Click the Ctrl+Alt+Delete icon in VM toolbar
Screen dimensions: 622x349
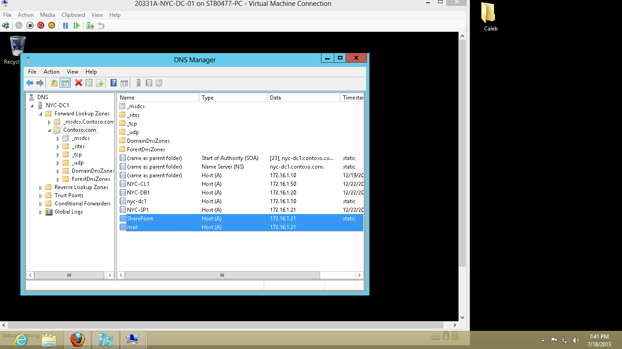[x=5, y=25]
